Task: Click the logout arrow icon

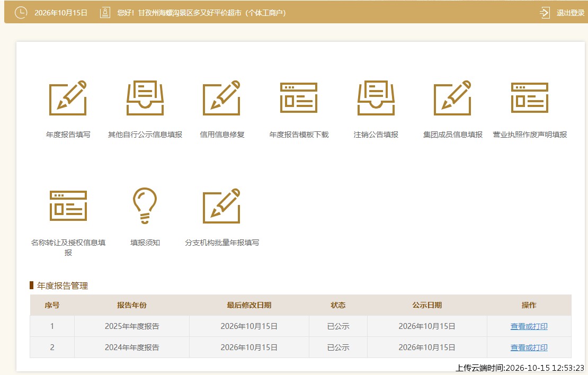Action: (545, 13)
